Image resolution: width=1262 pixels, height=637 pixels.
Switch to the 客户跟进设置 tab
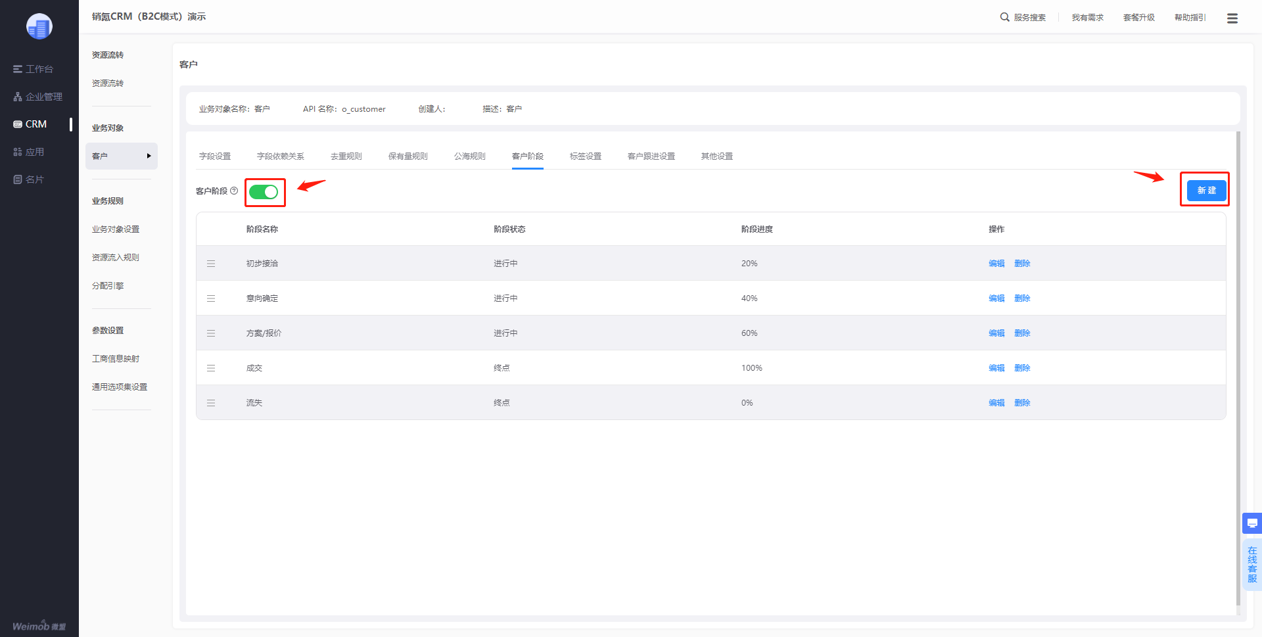(651, 156)
